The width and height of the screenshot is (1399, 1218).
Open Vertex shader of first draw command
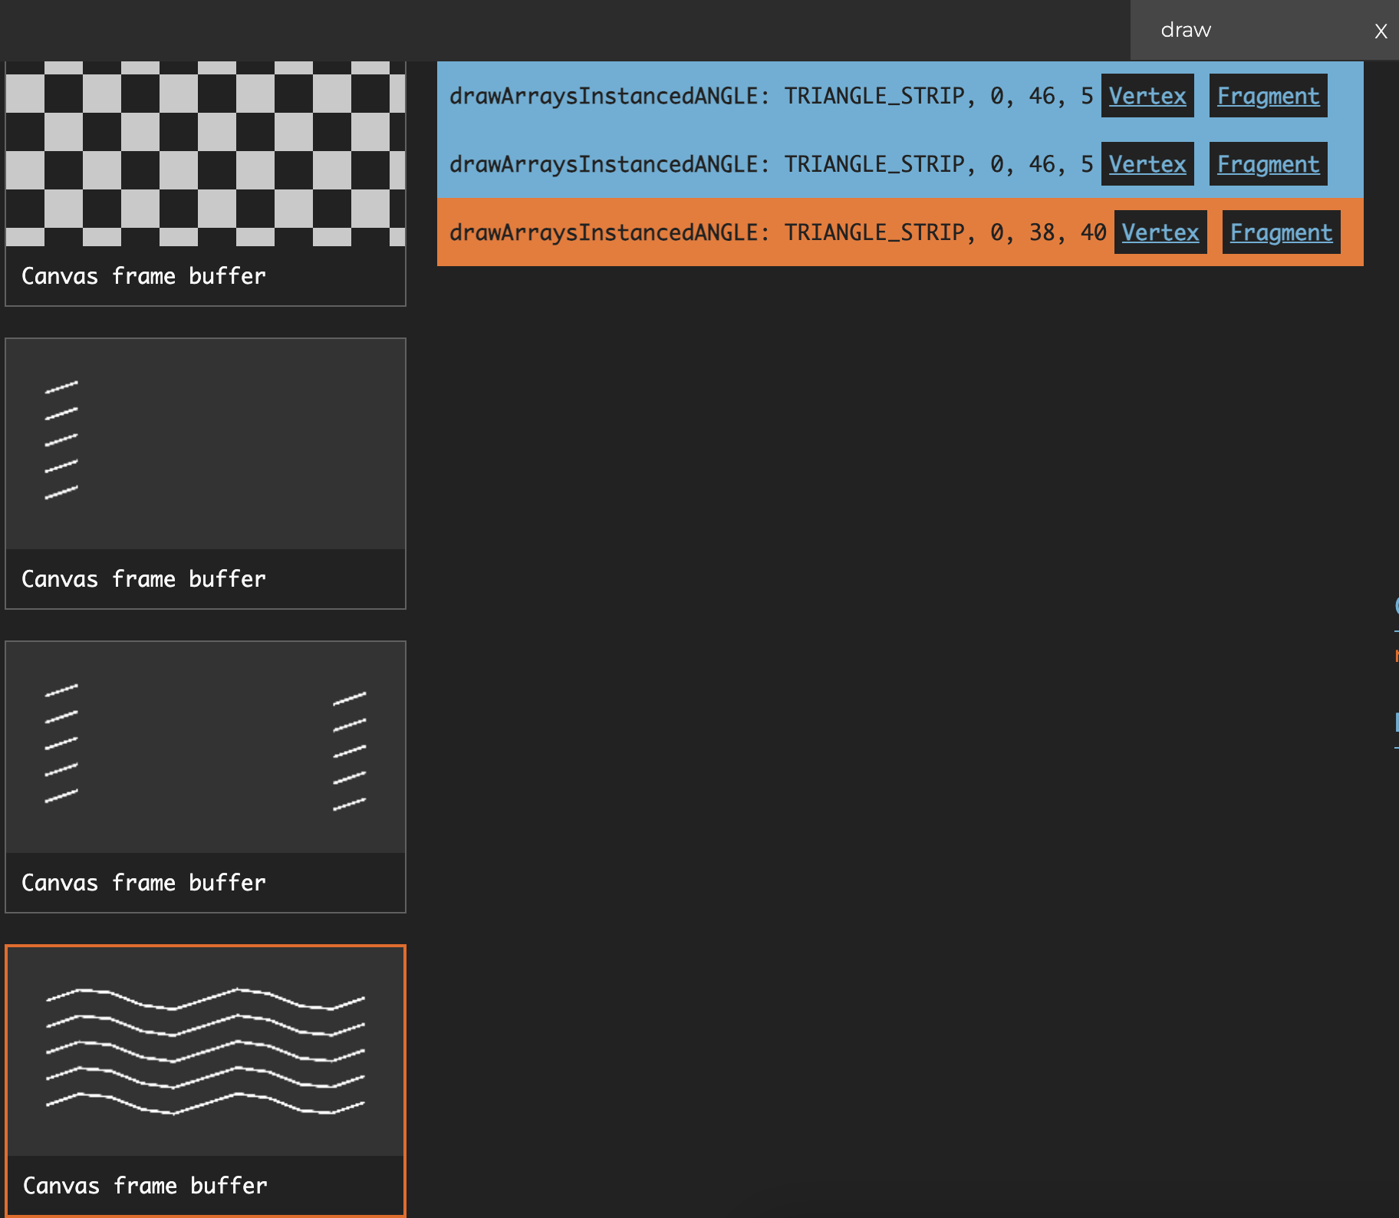[1147, 96]
